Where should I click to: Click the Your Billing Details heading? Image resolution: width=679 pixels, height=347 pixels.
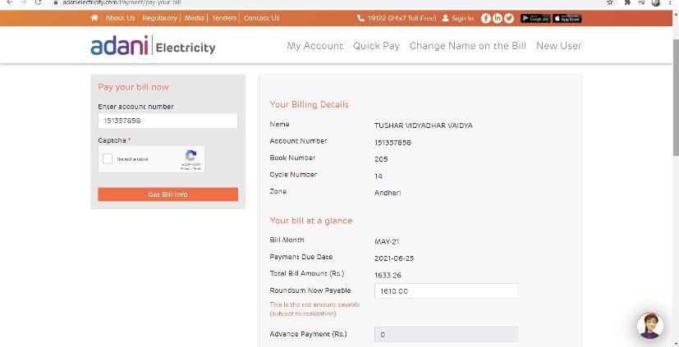(310, 105)
